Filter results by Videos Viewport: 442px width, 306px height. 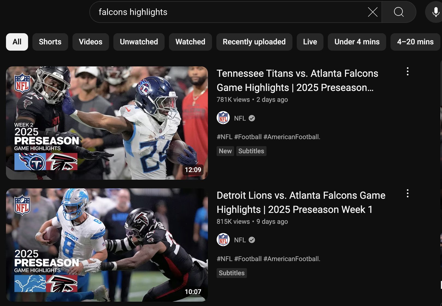[91, 42]
